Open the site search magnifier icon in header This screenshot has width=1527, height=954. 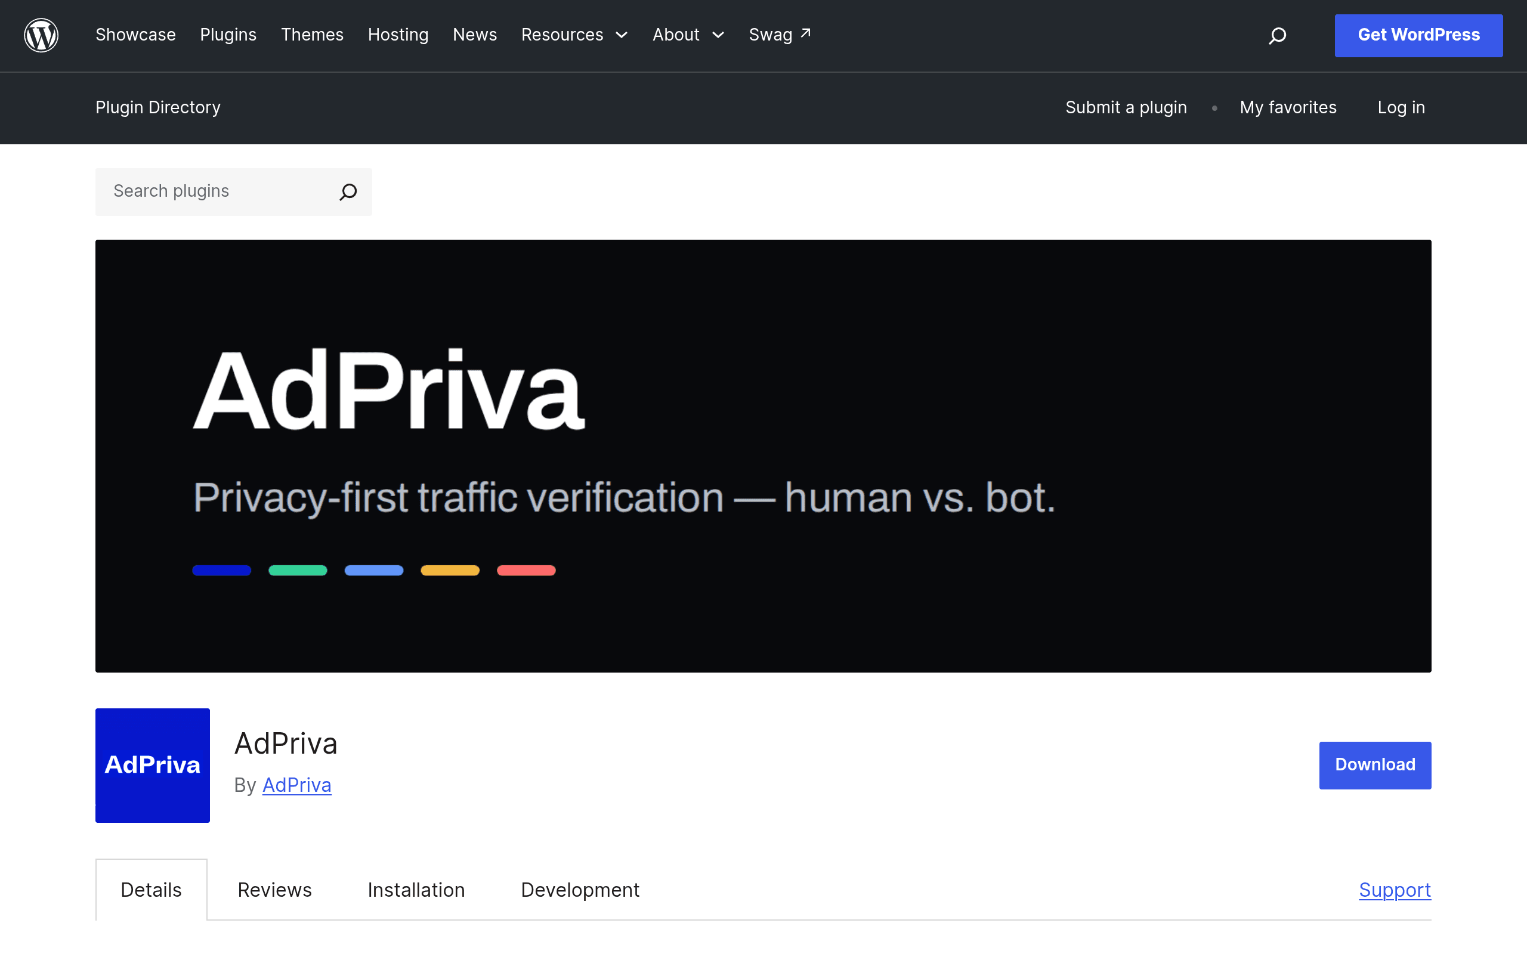[x=1277, y=35]
